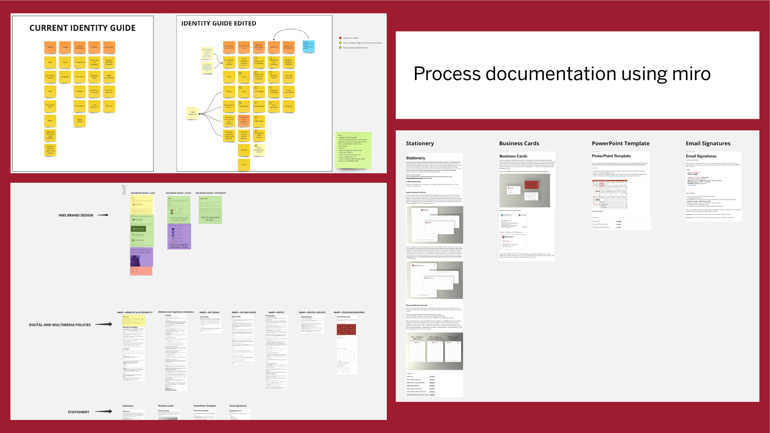This screenshot has width=770, height=433.
Task: Select the blue 'fix more downloads' sticky note
Action: (308, 46)
